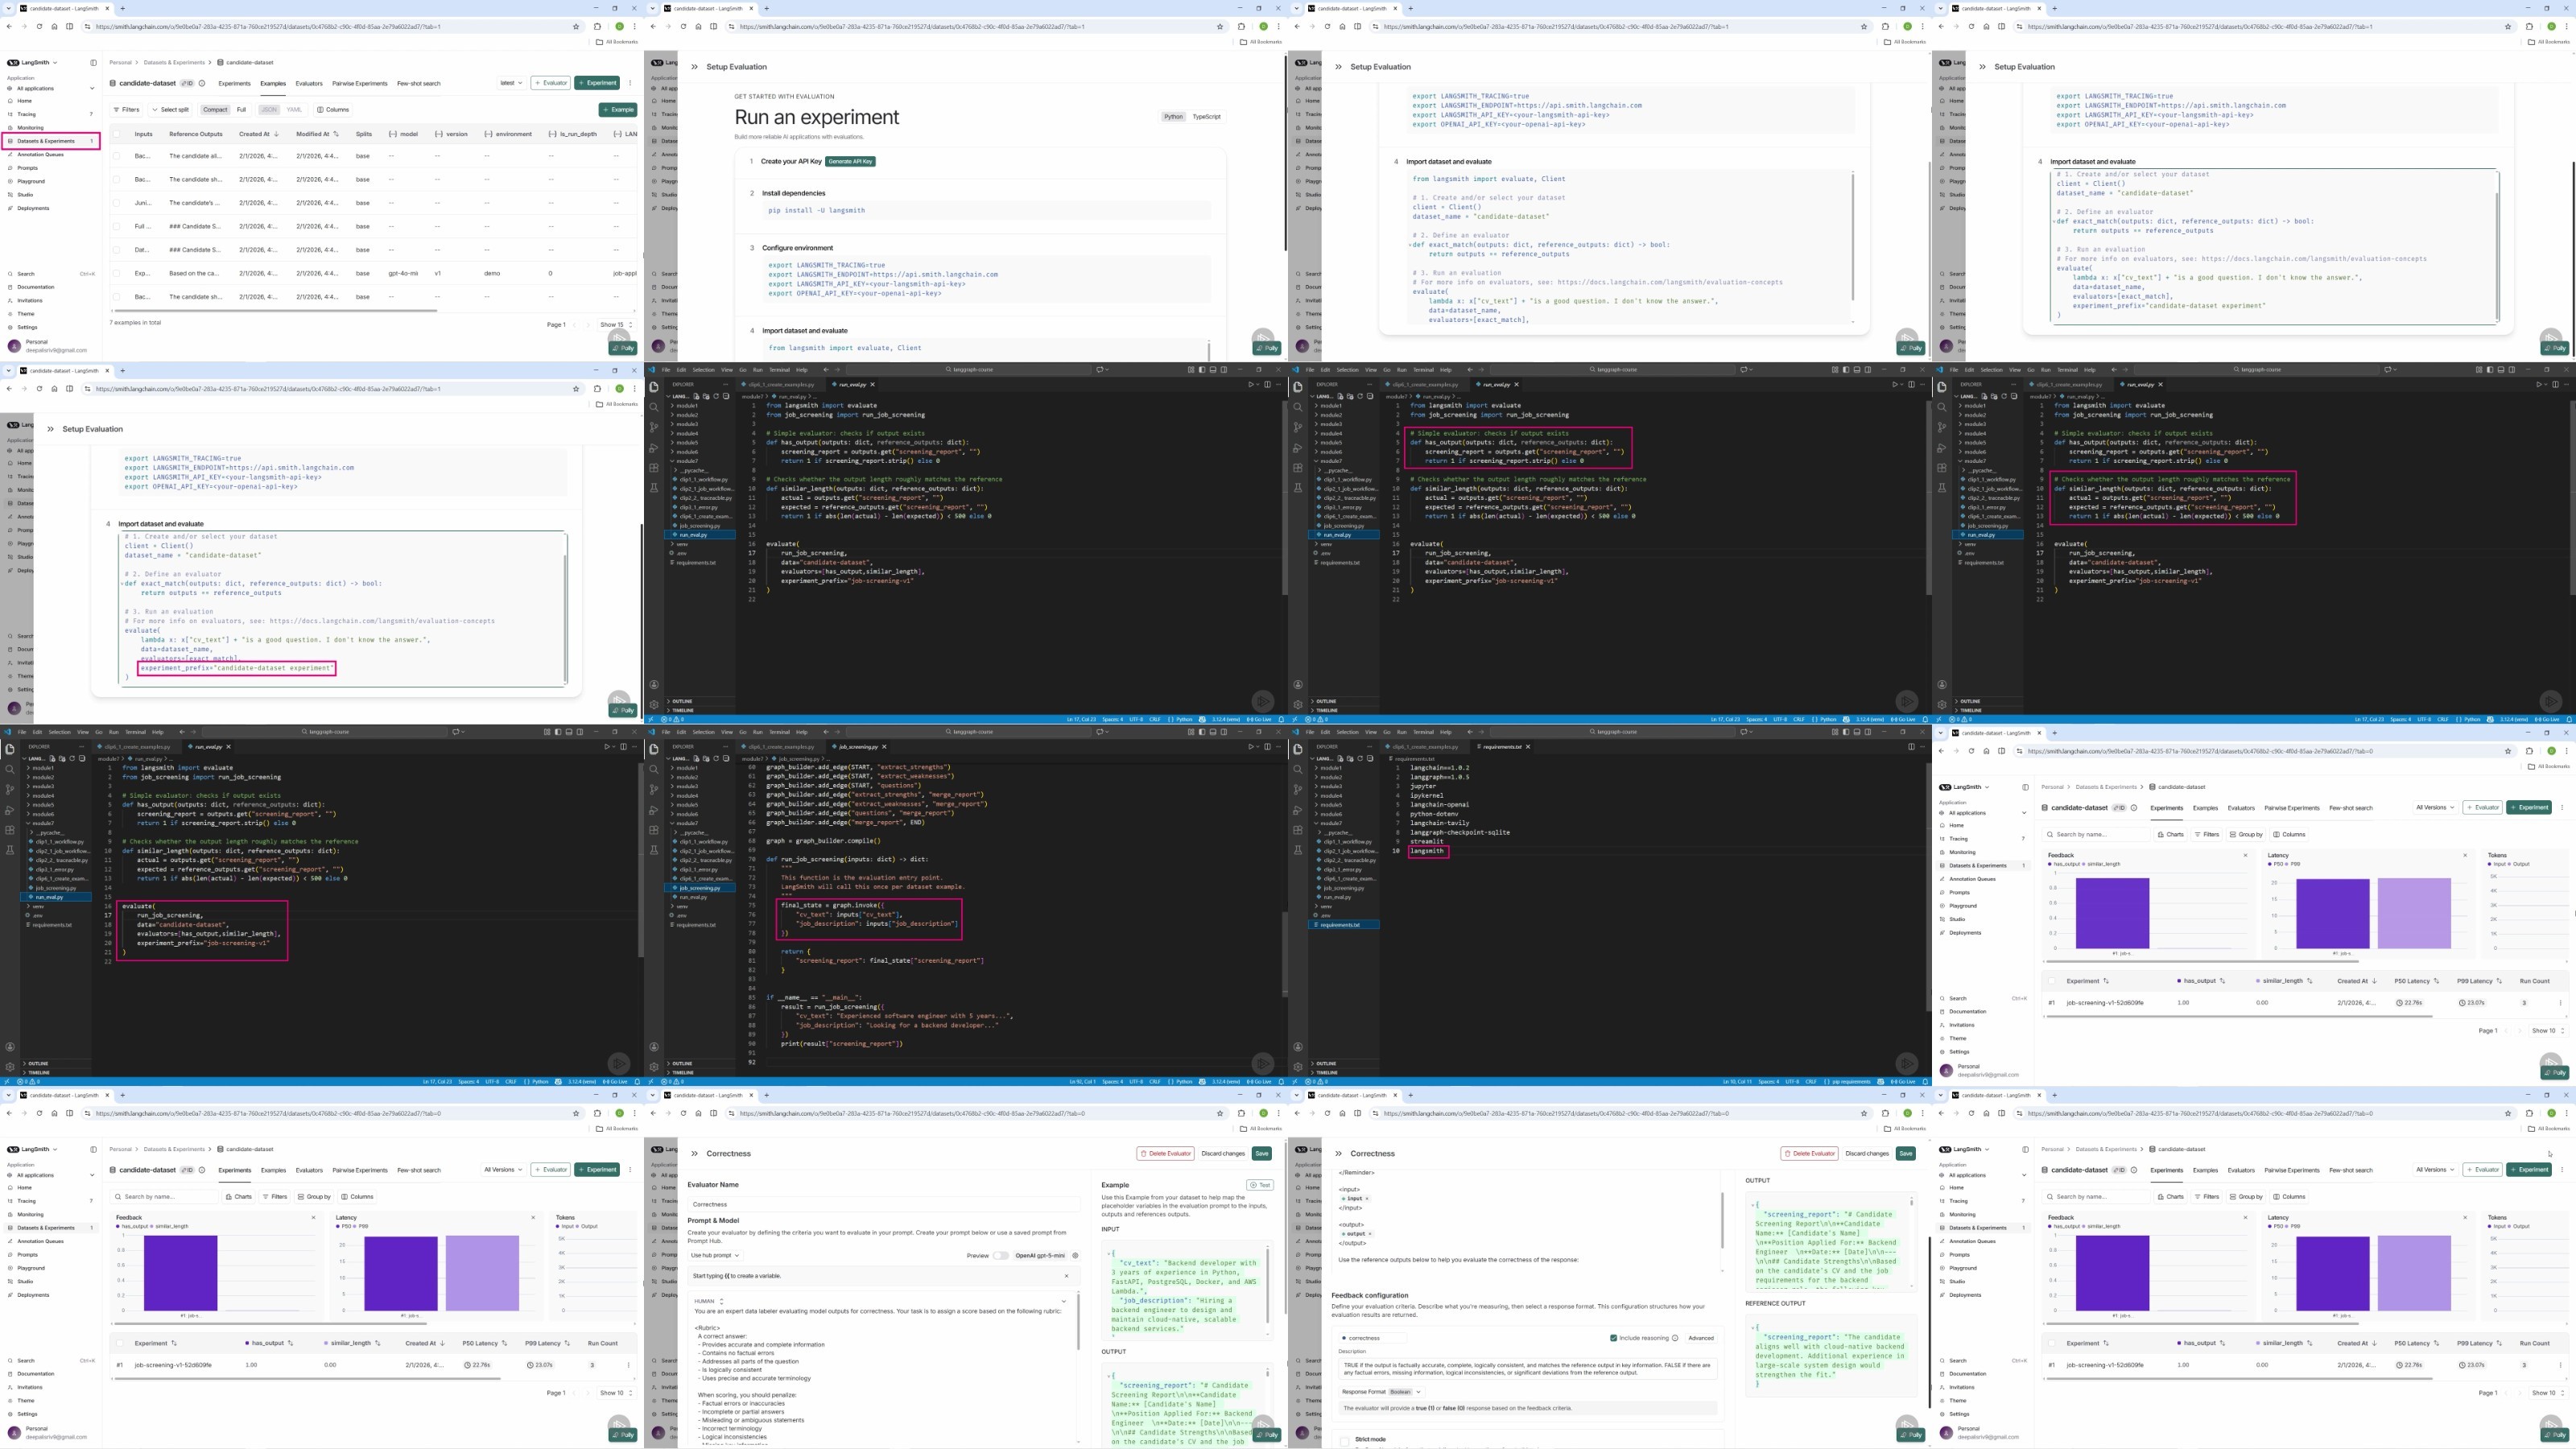Change the HUMAN message role selector
This screenshot has width=2576, height=1449.
(x=709, y=1301)
